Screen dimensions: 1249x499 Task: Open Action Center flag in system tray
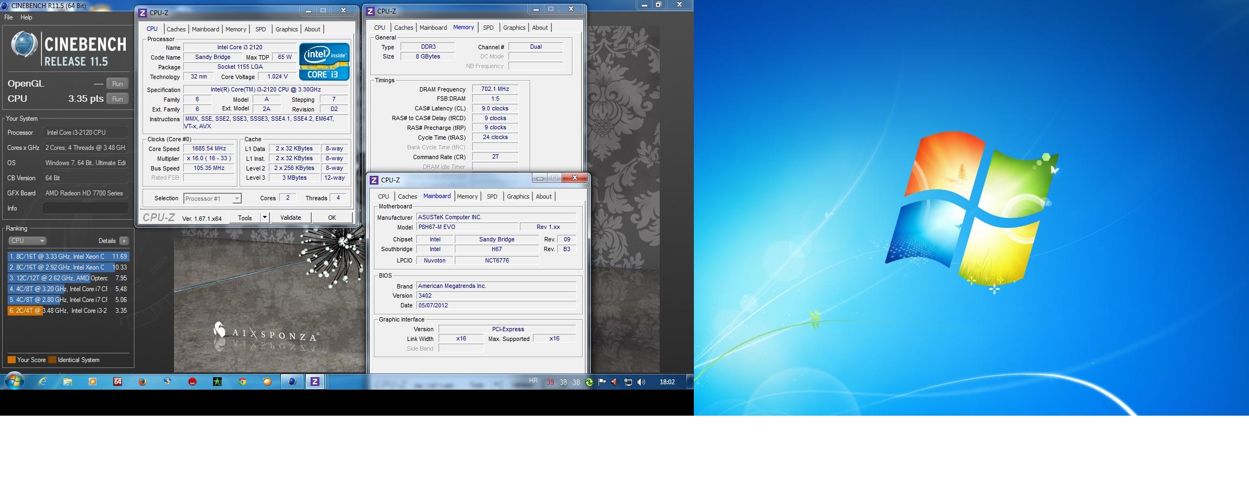click(x=602, y=382)
